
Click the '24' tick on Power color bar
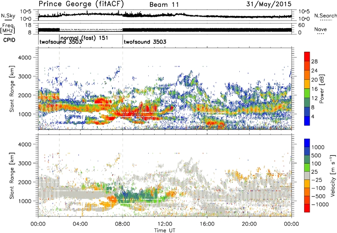tap(314, 71)
